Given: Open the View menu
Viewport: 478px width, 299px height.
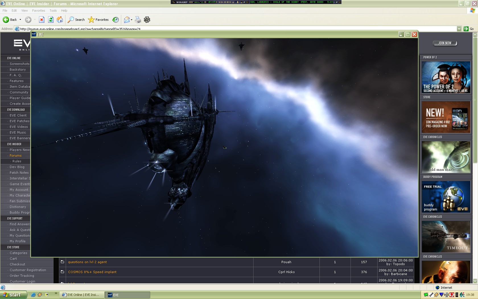Looking at the screenshot, I should coord(24,11).
